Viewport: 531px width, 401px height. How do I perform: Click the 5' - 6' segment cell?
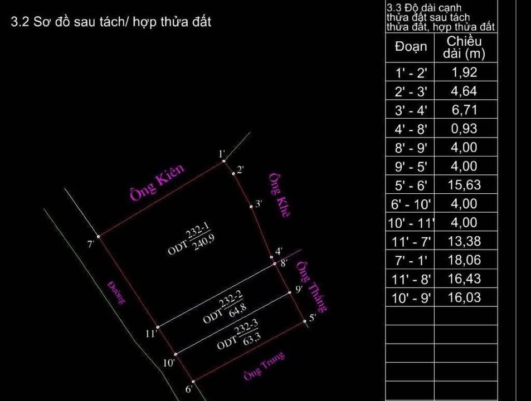[411, 185]
